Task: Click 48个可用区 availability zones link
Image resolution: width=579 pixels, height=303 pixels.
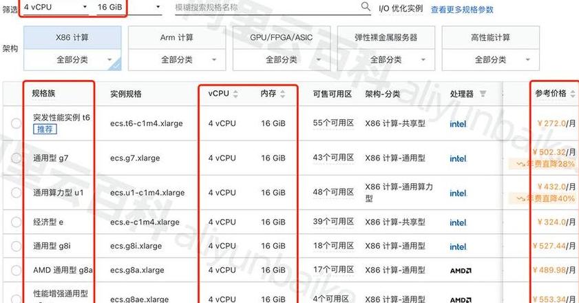Action: (x=333, y=192)
